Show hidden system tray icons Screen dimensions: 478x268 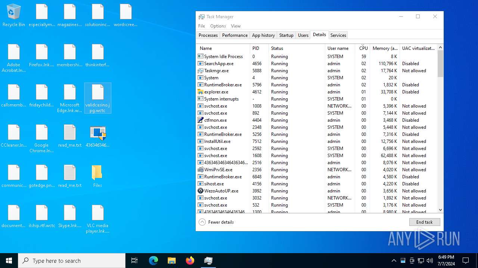pyautogui.click(x=394, y=261)
